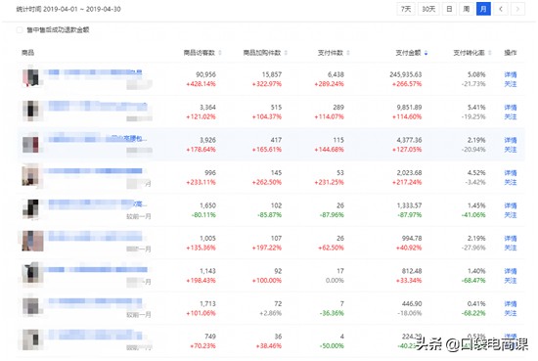538x361 pixels.
Task: Click 关注 for the 9,851.89 row
Action: point(511,117)
